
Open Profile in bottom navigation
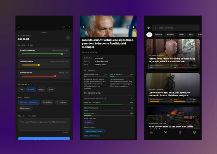coord(180,132)
